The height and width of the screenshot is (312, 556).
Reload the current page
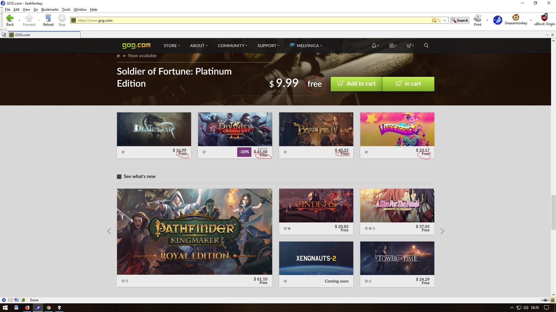pos(48,20)
